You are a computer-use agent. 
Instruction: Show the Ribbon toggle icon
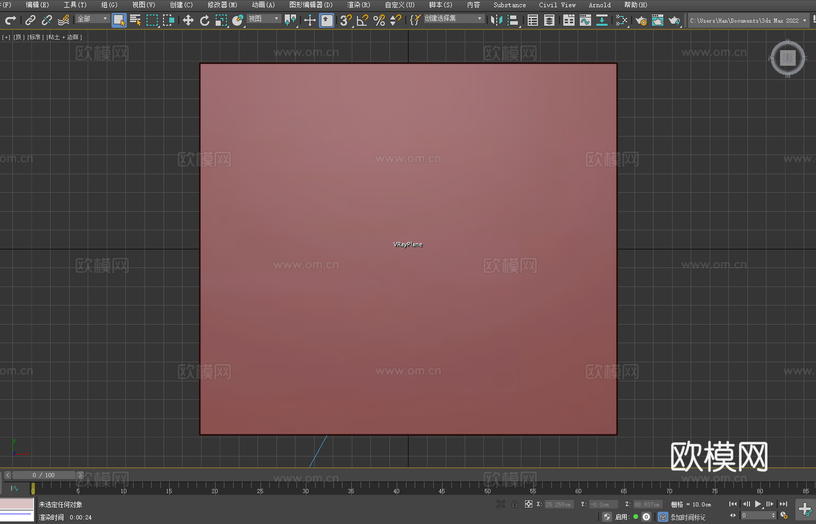(x=569, y=20)
